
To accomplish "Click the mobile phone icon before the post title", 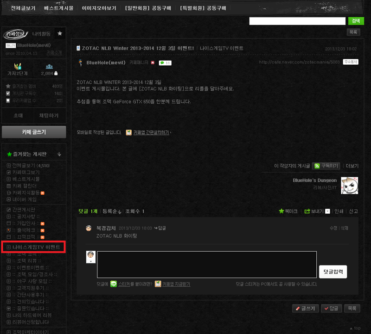I will pos(78,48).
